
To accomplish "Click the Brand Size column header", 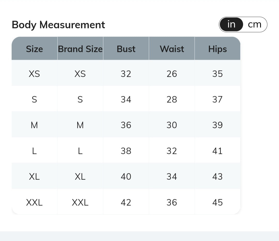I will point(80,49).
